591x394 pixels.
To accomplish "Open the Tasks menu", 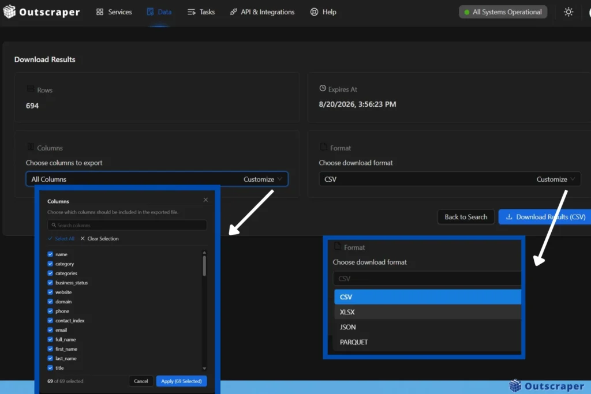I will (201, 12).
